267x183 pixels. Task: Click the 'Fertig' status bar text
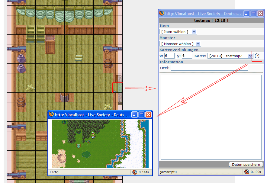[54, 172]
